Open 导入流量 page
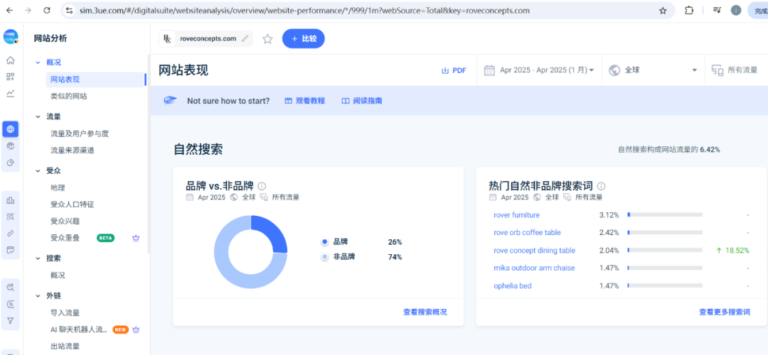Viewport: 768px width, 355px height. [x=65, y=313]
